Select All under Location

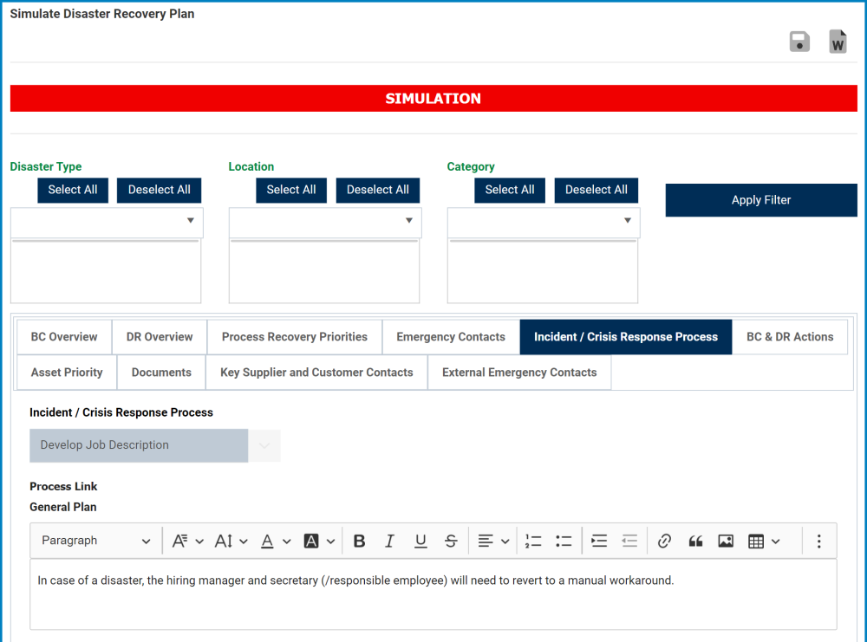click(x=291, y=190)
